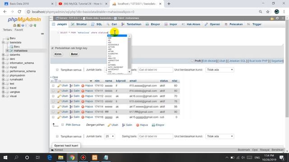The width and height of the screenshot is (289, 162).
Task: Toggle Perbolehkan cek foreign key checkbox
Action: (x=52, y=48)
